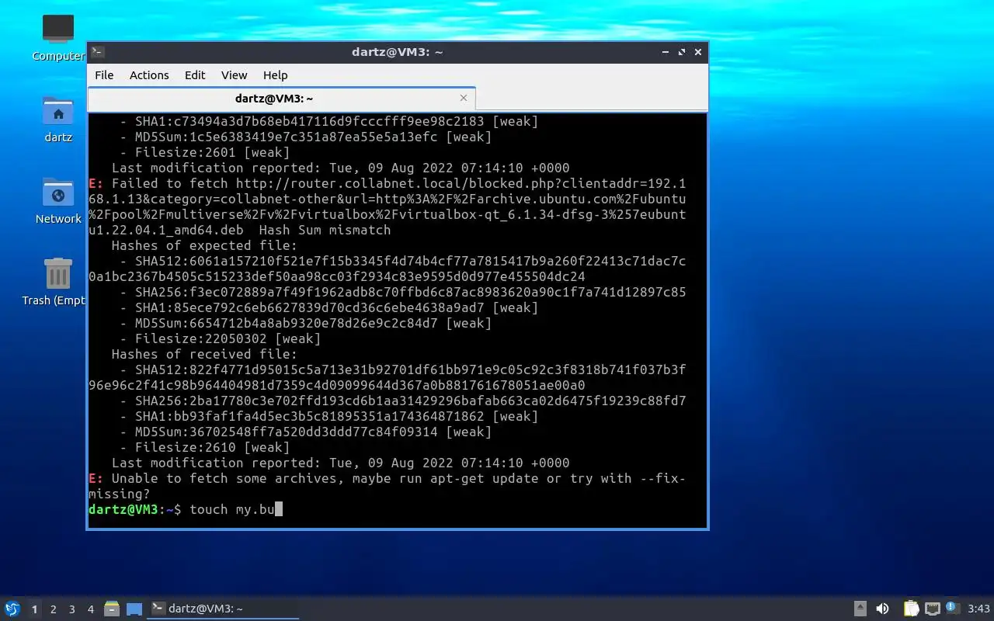Screen dimensions: 994x621
Task: Open the Help menu in terminal
Action: click(x=275, y=75)
